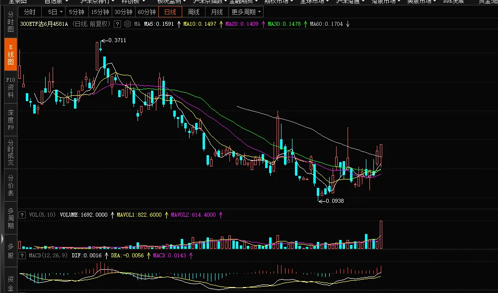
Task: Switch chart to 60分钟 period
Action: tap(147, 12)
